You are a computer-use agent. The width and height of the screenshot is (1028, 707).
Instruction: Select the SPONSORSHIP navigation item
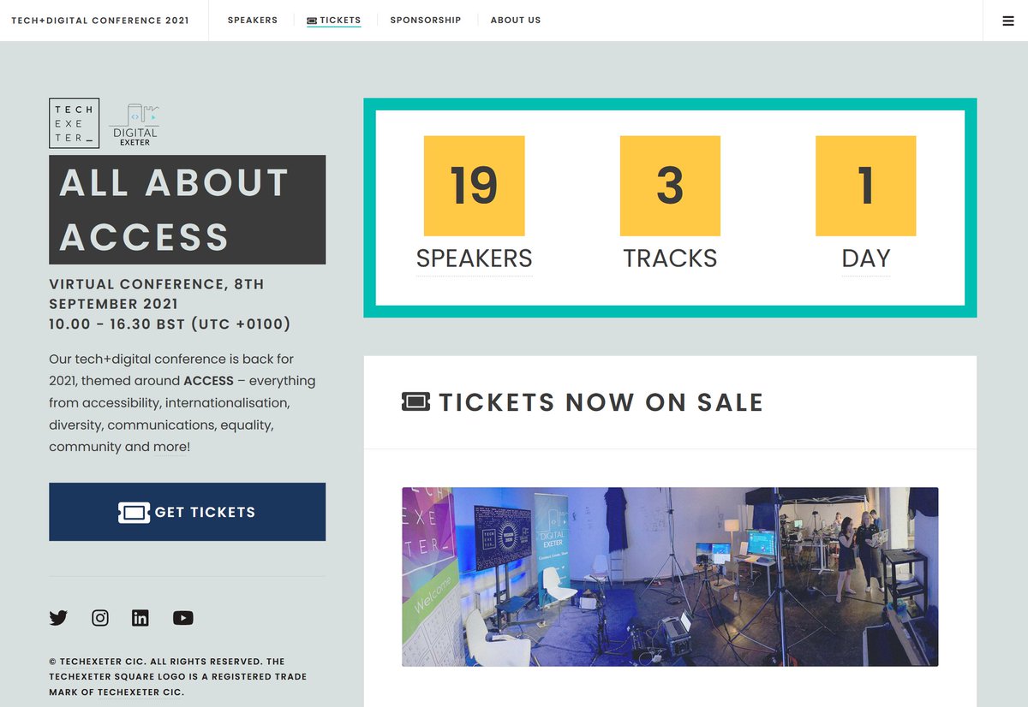coord(426,20)
